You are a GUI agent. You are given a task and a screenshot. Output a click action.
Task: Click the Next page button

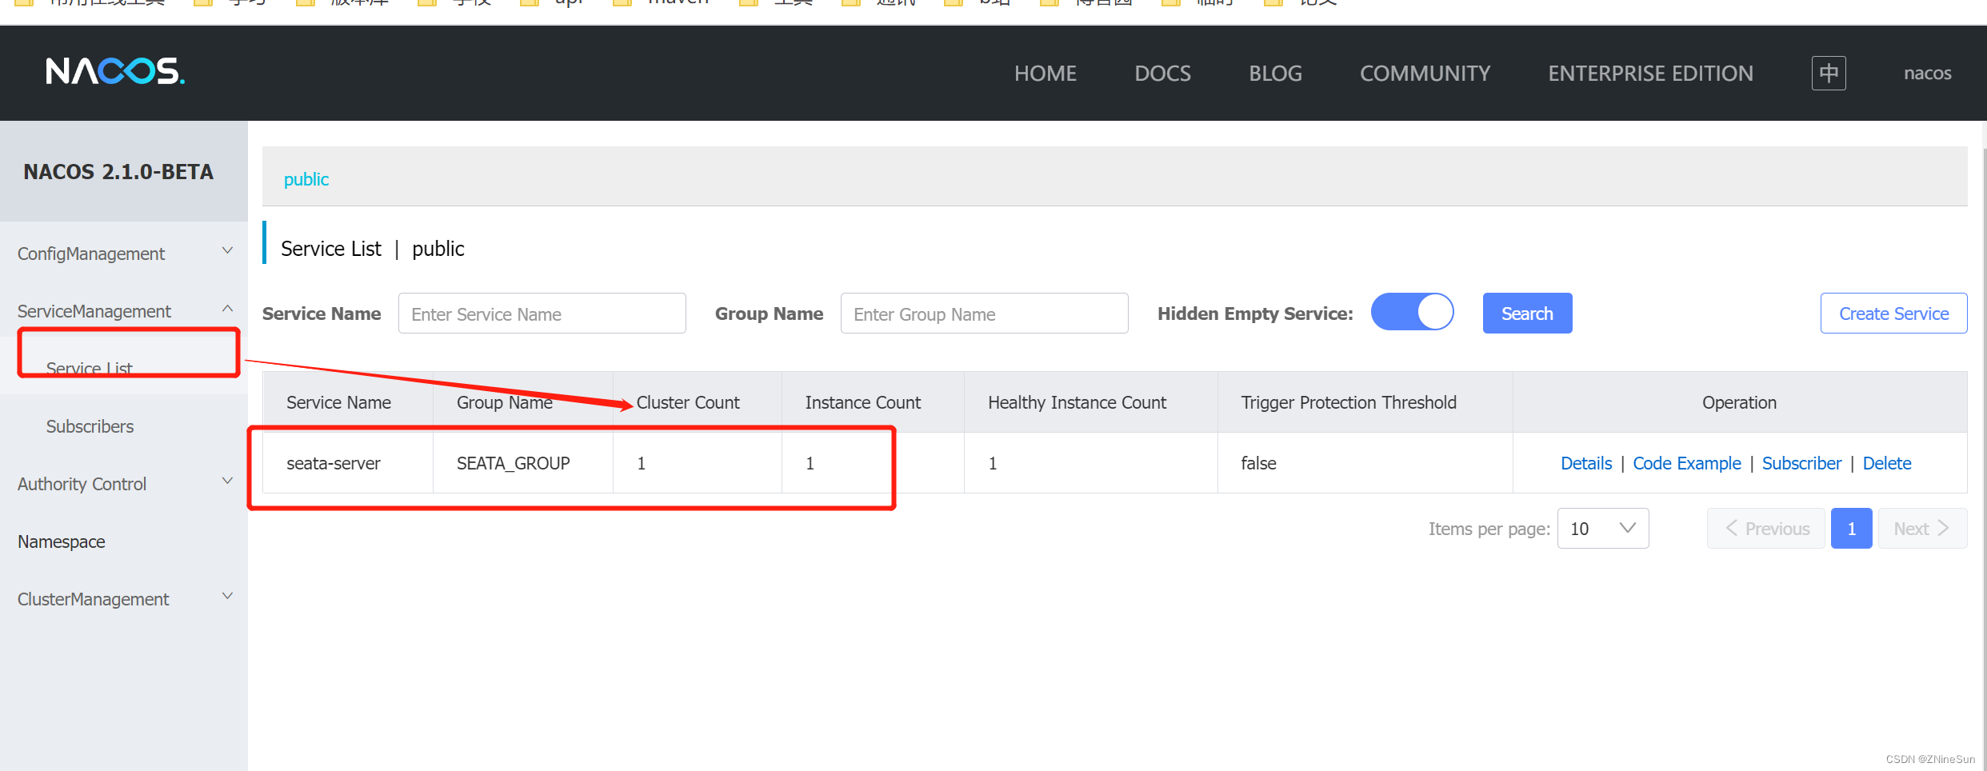(x=1922, y=529)
